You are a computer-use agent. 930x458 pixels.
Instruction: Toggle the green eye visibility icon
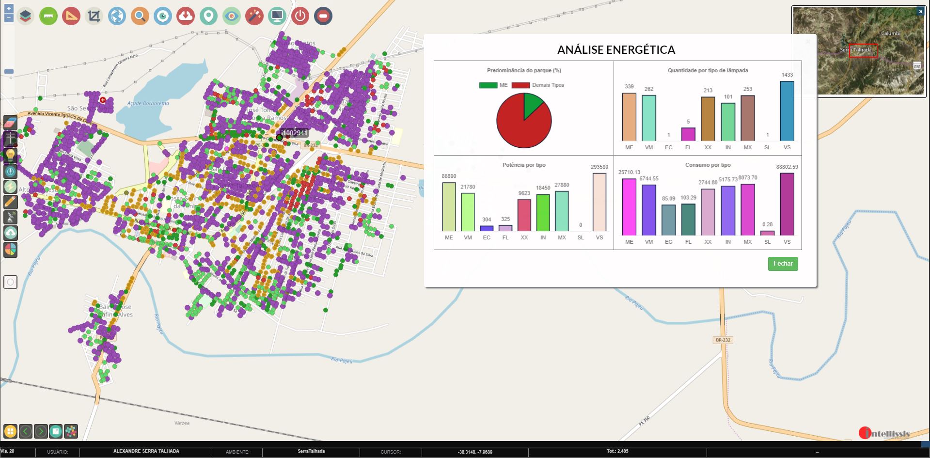pyautogui.click(x=232, y=16)
